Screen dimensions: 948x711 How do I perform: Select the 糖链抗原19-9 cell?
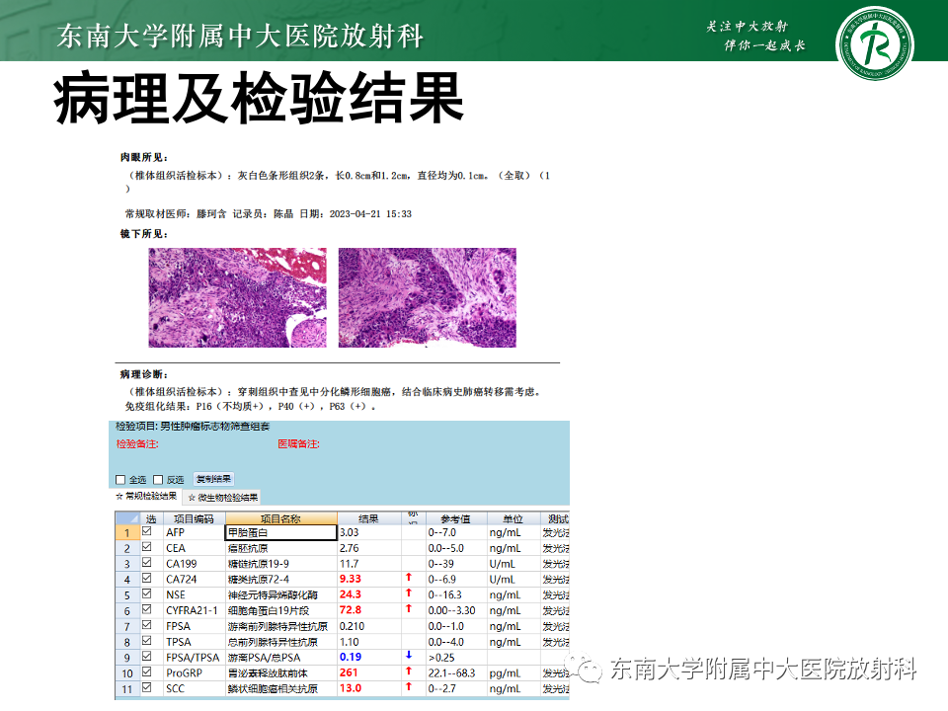pyautogui.click(x=281, y=564)
